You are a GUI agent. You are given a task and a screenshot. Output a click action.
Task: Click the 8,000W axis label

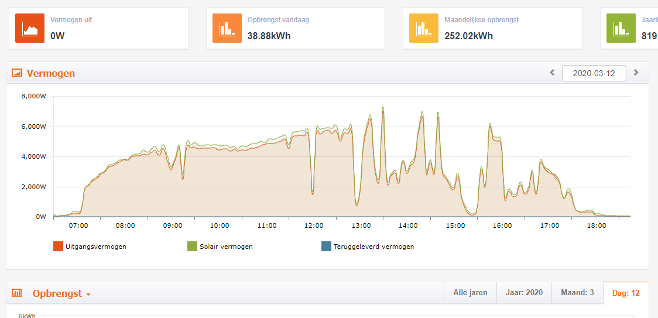click(x=33, y=96)
